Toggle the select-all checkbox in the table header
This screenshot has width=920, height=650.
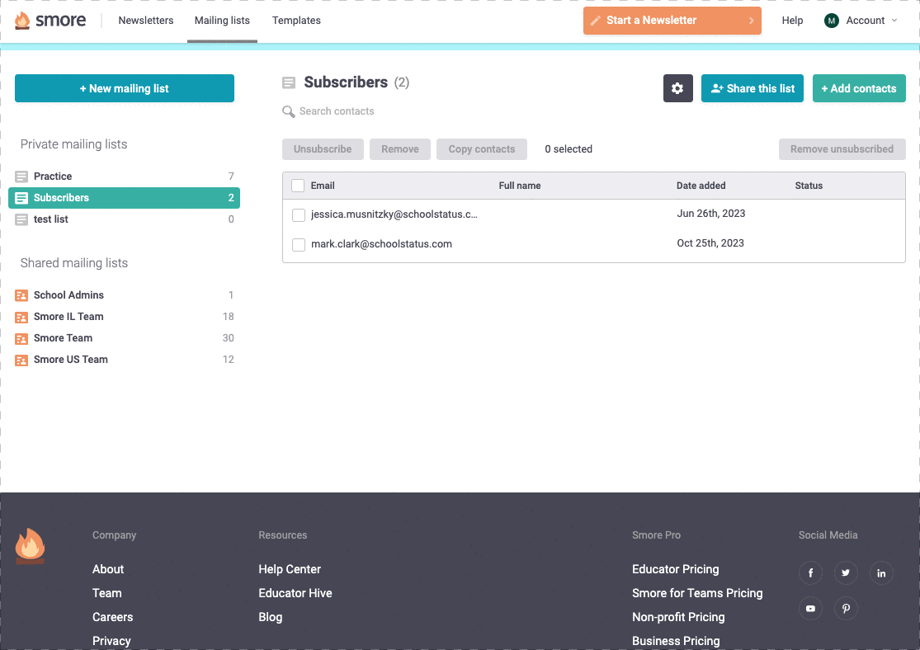298,186
